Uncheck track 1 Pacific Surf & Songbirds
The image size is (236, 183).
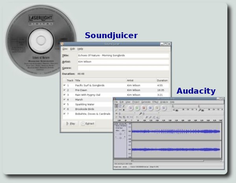pyautogui.click(x=65, y=85)
